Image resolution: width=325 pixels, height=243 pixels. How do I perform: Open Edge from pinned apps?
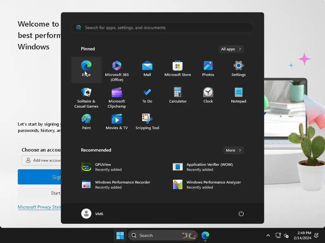coord(86,70)
